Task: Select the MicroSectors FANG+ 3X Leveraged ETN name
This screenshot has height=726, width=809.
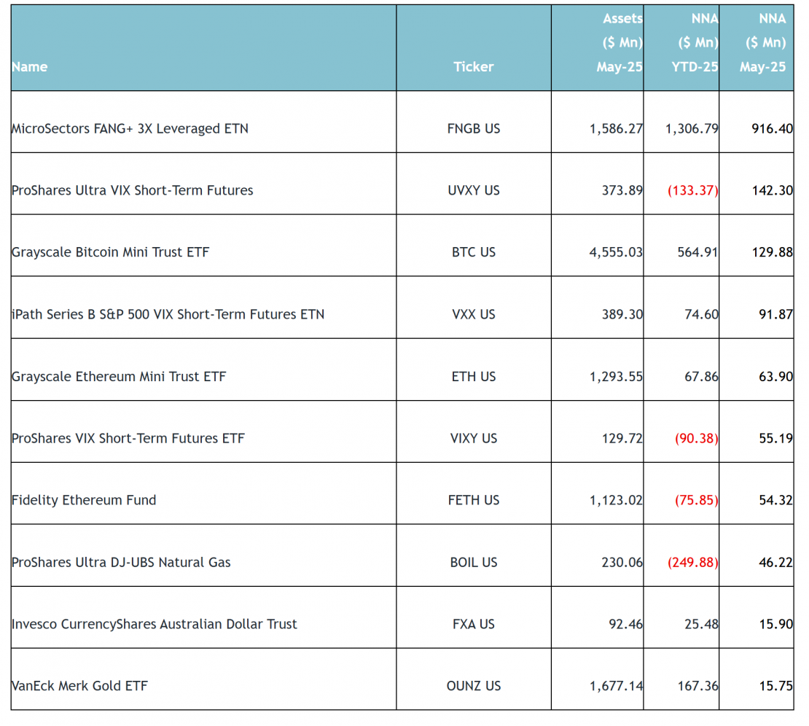Action: click(x=130, y=129)
